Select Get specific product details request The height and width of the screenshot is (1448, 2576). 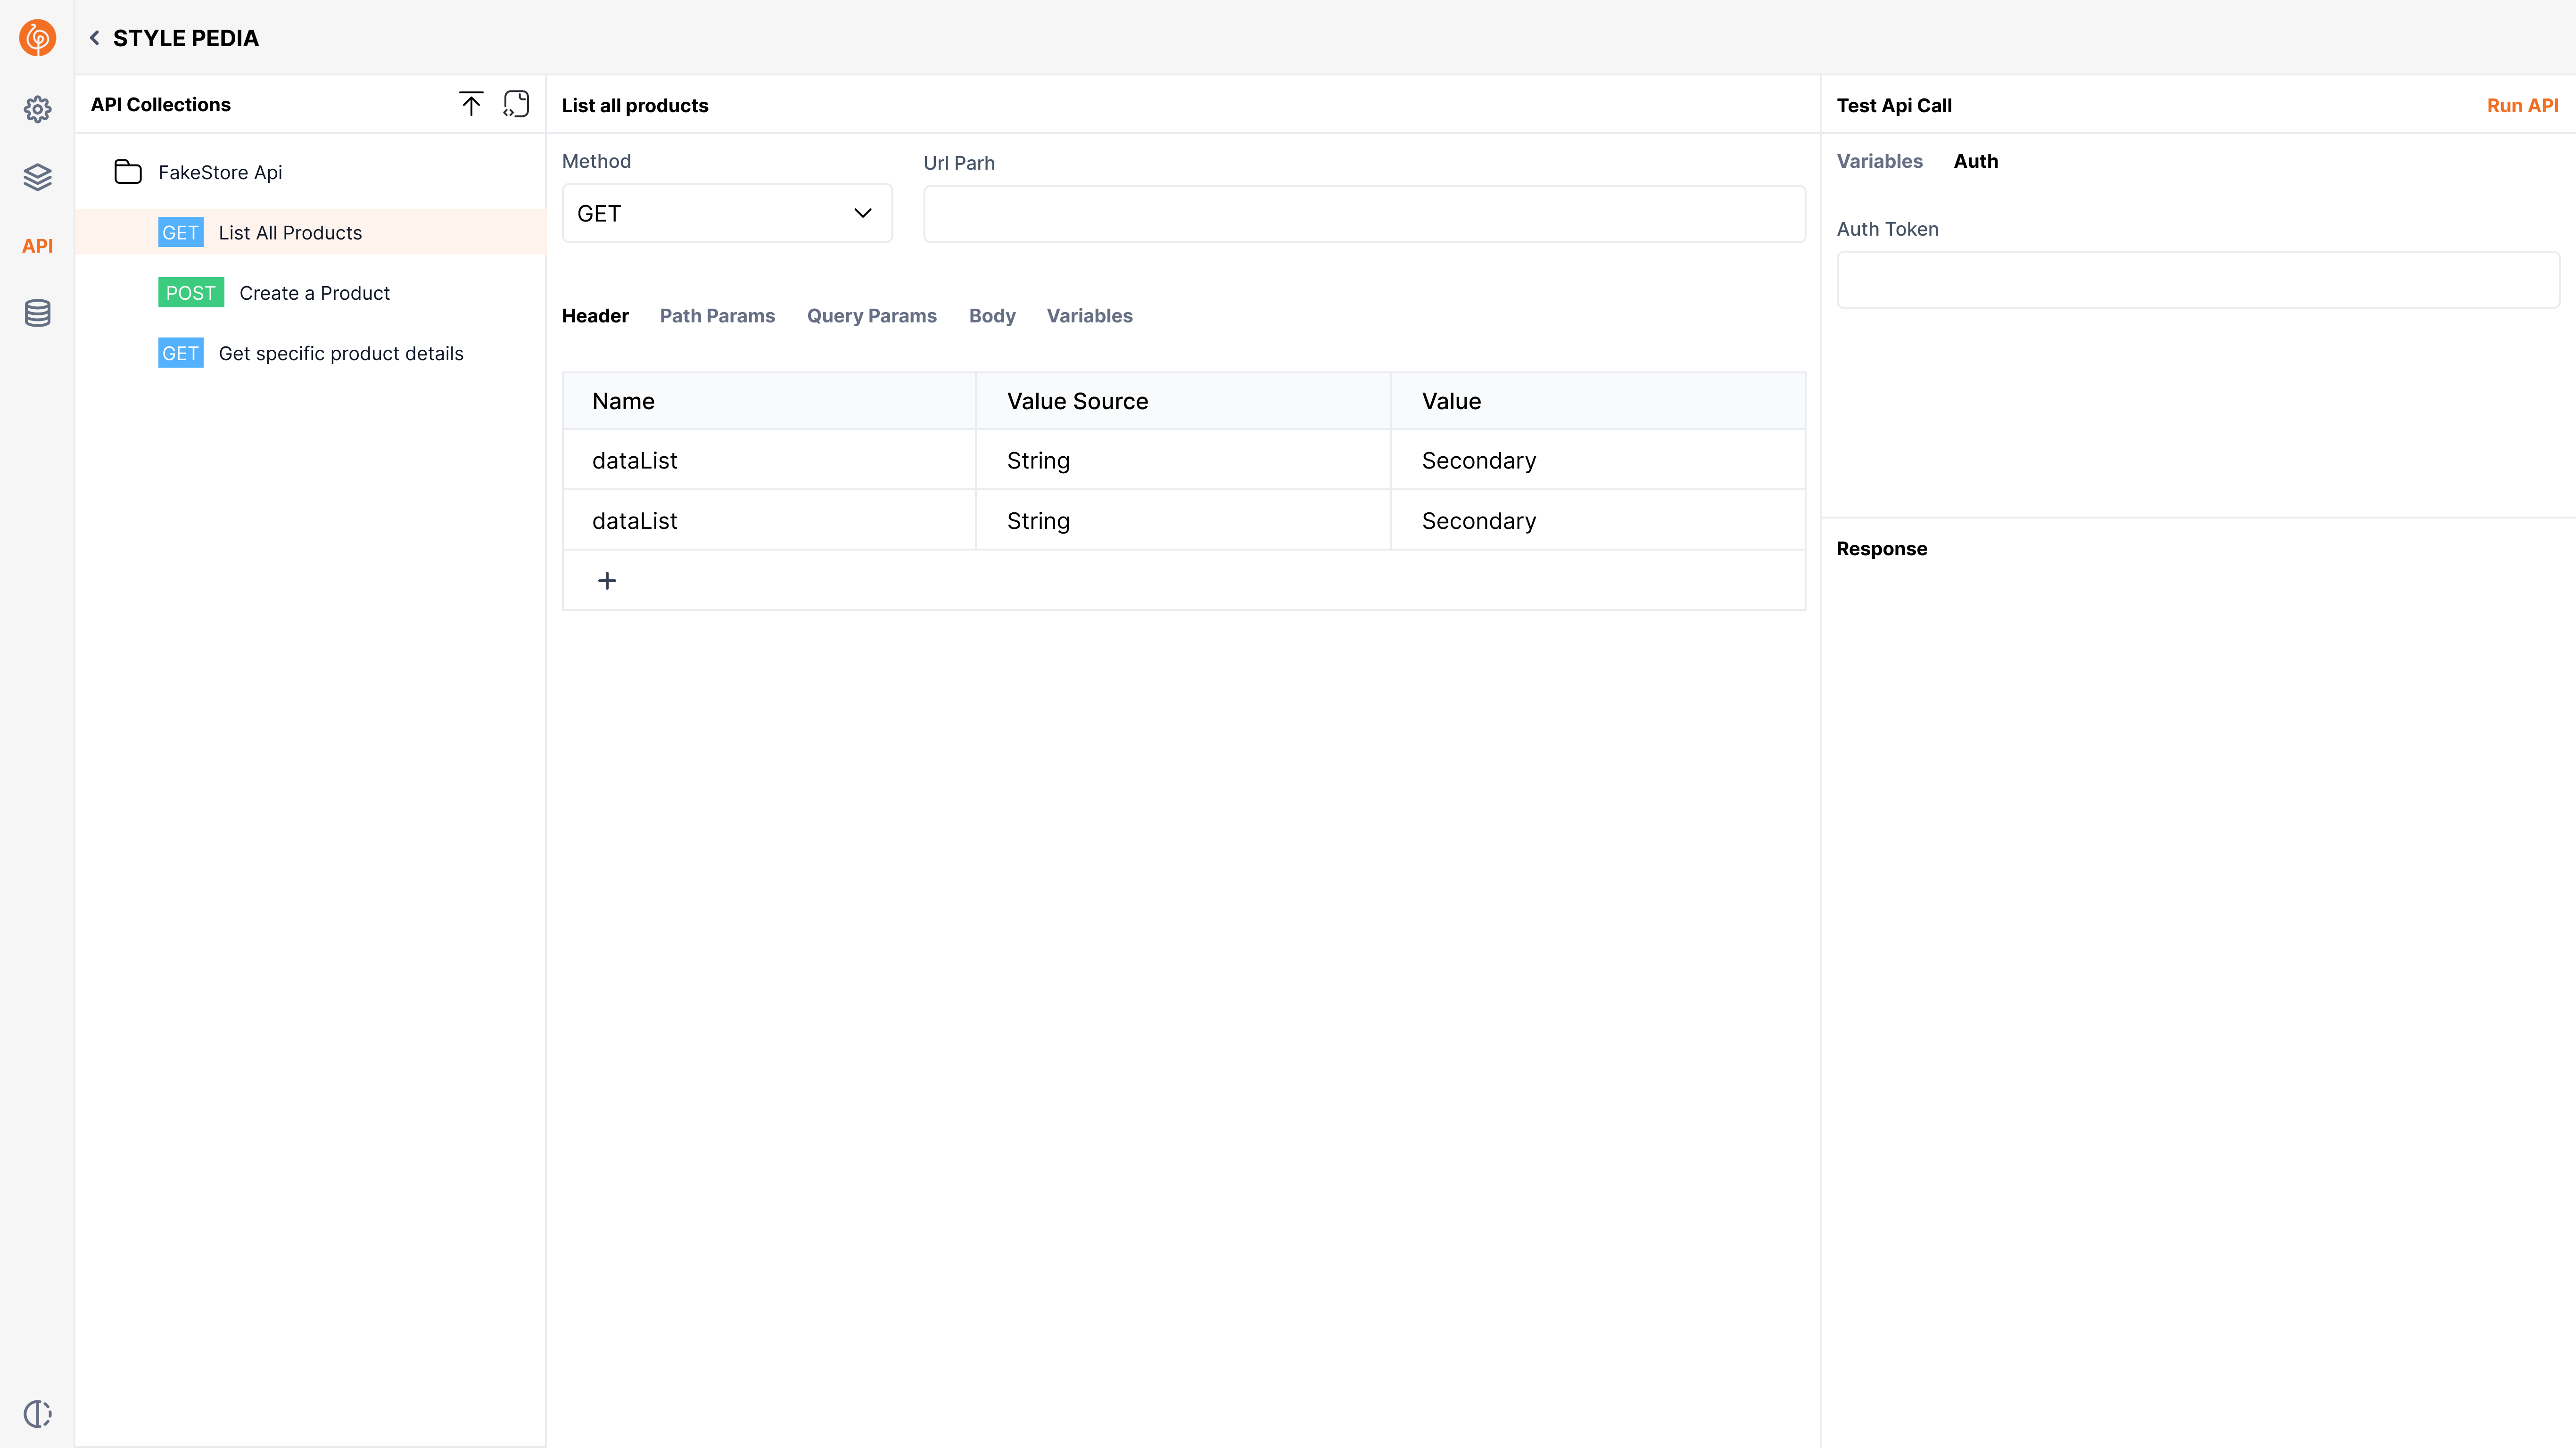[340, 353]
